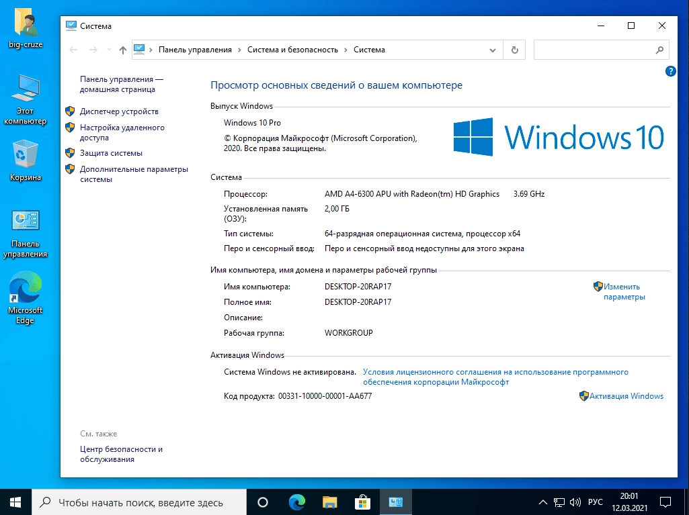Minimize the Система window
Screen dimensions: 689x515
[601, 26]
